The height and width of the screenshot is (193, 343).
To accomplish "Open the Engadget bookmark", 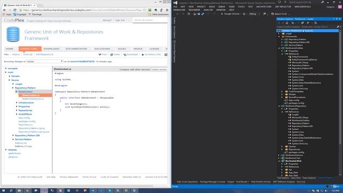I will [x=20, y=14].
